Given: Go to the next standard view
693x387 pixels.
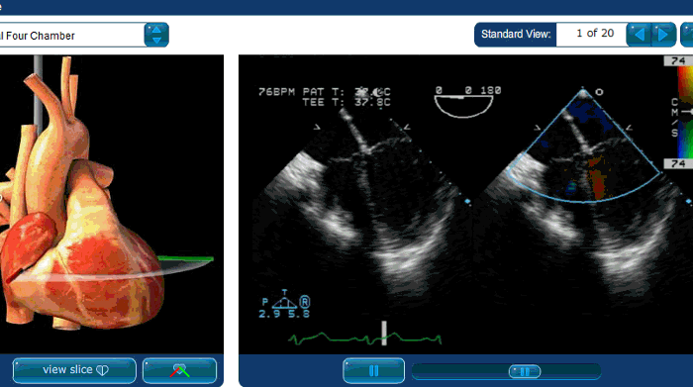Looking at the screenshot, I should pos(663,34).
